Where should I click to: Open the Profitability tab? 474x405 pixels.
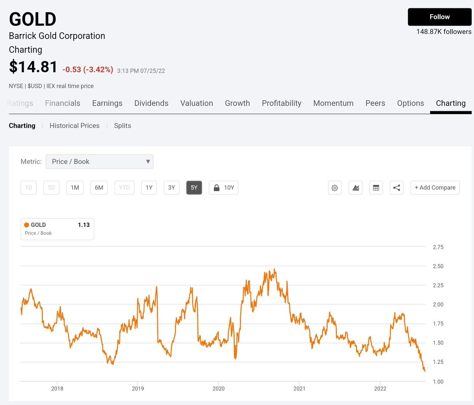tap(282, 103)
